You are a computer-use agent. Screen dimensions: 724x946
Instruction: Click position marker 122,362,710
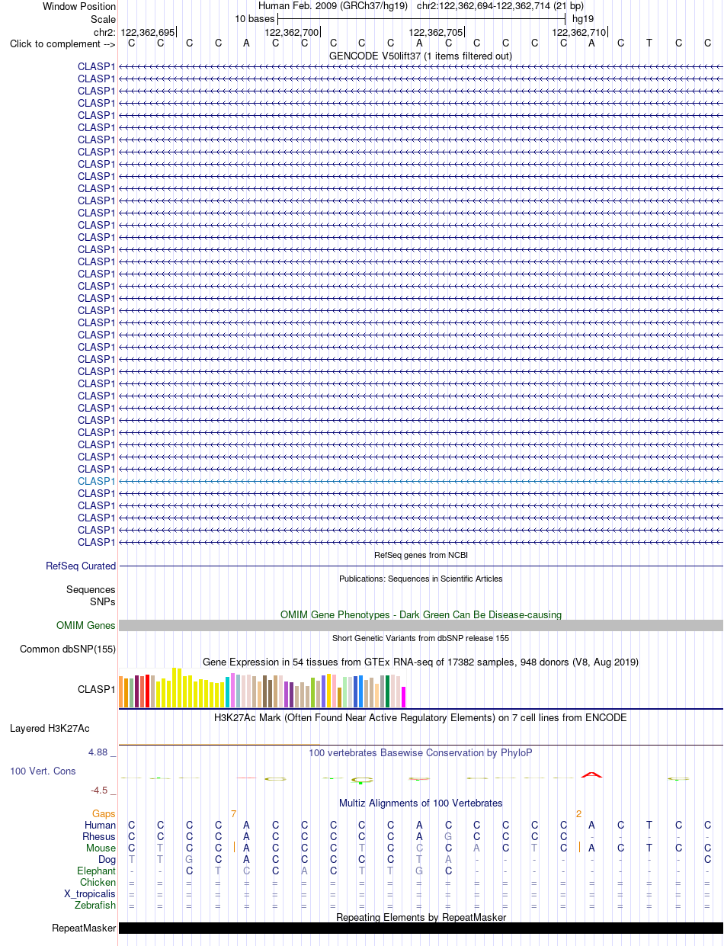coord(579,32)
